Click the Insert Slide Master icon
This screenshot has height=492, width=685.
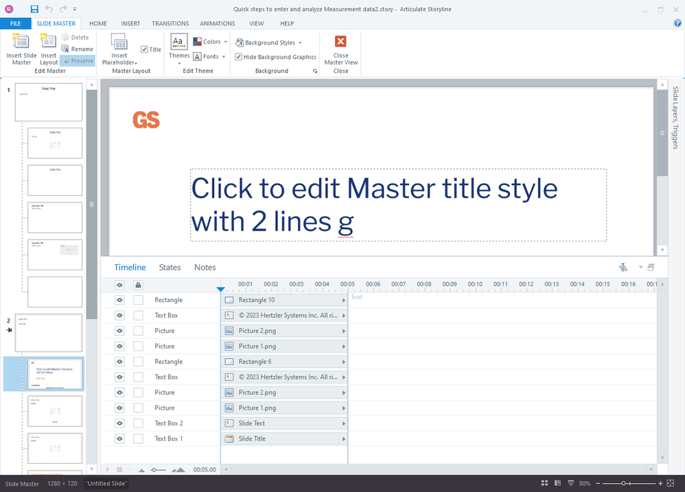click(x=21, y=43)
